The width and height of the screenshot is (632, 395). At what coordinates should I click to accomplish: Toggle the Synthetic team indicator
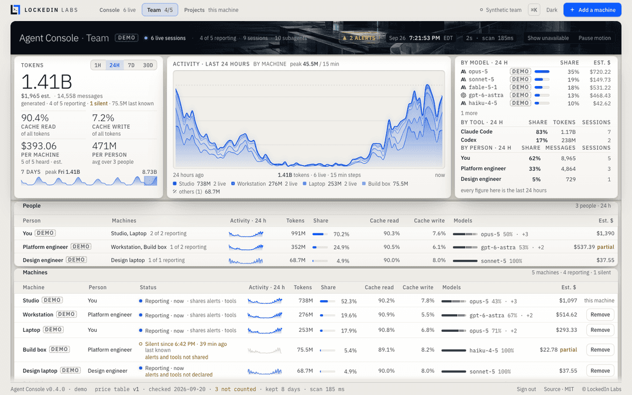pos(500,10)
